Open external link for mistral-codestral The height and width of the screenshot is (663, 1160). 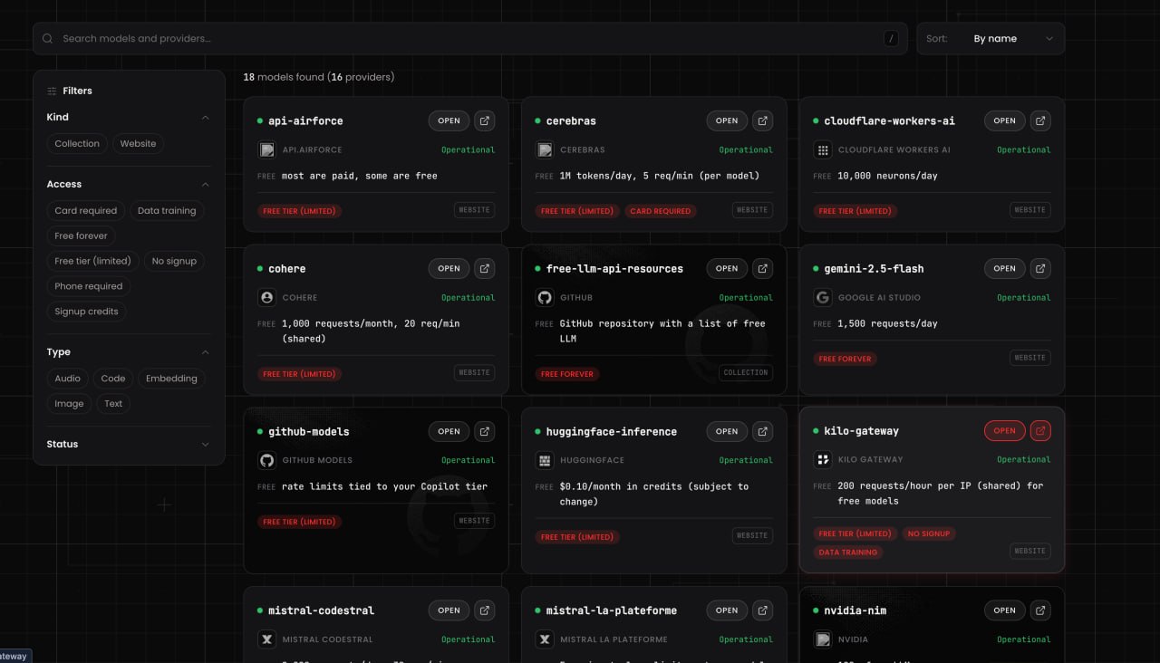[485, 610]
